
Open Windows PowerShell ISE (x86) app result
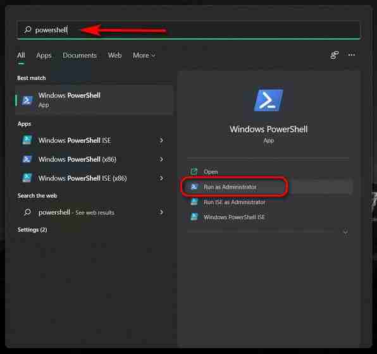[94, 178]
